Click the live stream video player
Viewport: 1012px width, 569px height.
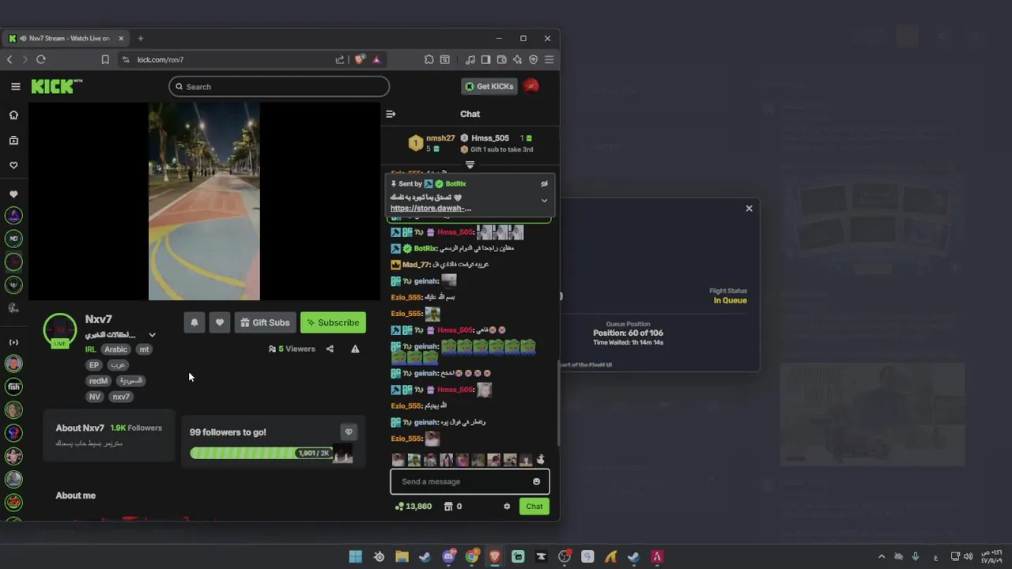tap(204, 202)
